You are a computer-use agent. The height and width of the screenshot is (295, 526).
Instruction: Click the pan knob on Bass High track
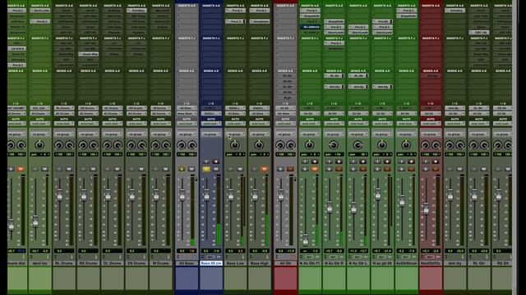[259, 145]
